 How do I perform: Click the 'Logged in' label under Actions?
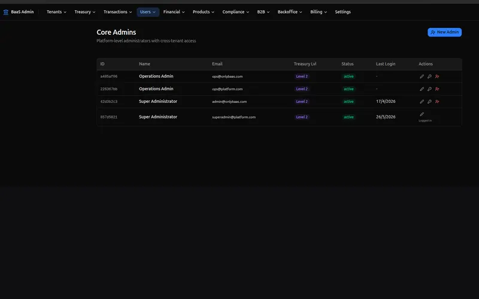pyautogui.click(x=425, y=121)
